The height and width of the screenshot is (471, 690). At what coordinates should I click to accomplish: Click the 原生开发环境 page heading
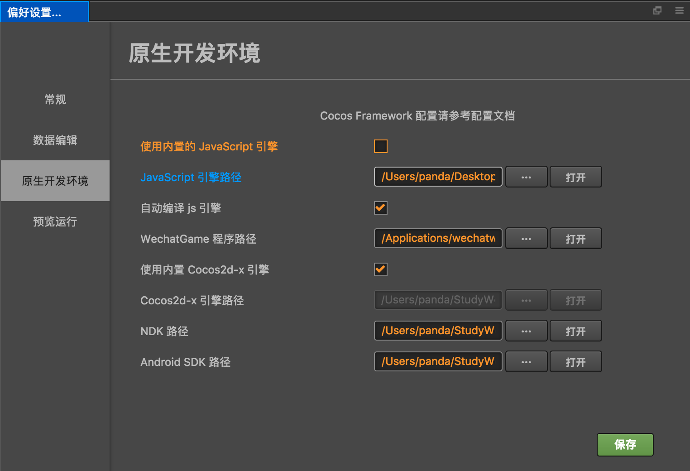click(x=194, y=53)
